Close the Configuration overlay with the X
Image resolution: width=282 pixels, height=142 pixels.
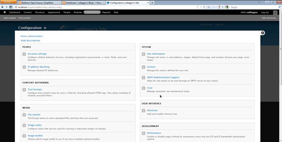click(x=263, y=33)
